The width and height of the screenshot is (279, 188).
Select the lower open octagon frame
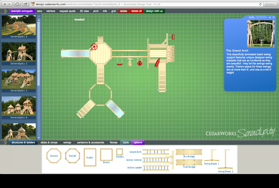100,95
